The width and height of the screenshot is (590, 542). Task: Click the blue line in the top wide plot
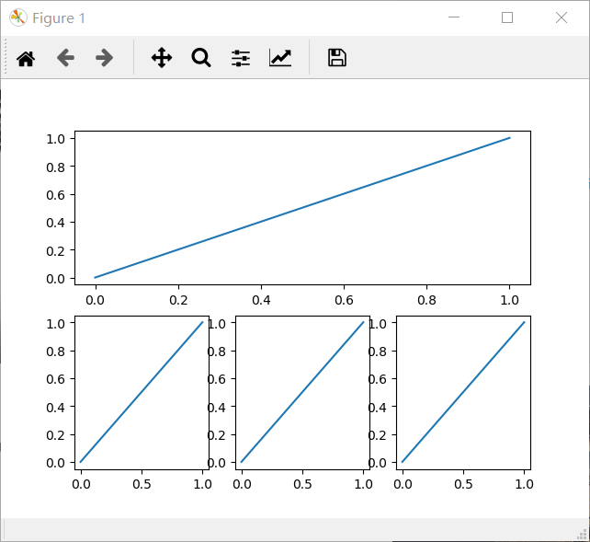pos(302,208)
